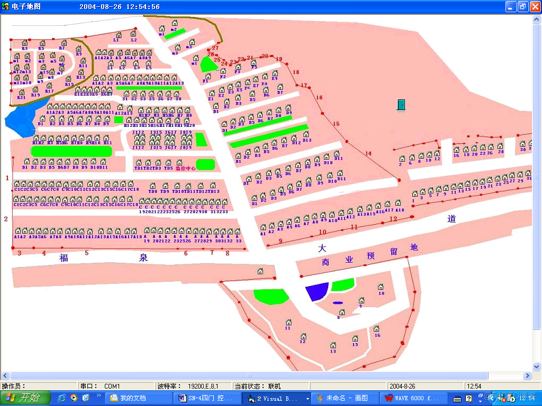Viewport: 542px width, 406px height.
Task: Select house icon labeled F2
Action: click(x=223, y=71)
